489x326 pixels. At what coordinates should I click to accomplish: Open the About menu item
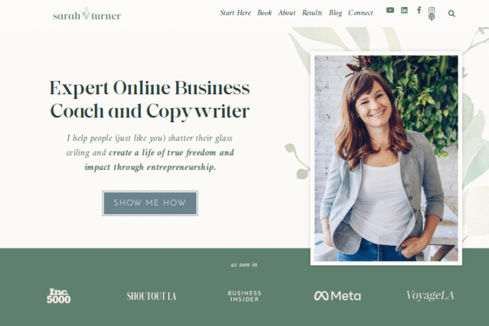(287, 13)
